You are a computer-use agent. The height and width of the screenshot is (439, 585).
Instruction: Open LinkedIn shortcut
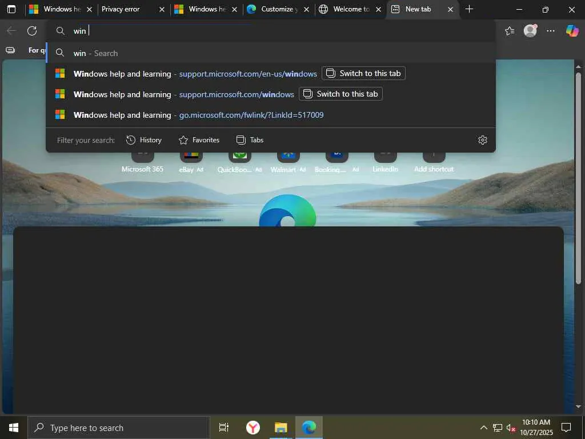(386, 163)
